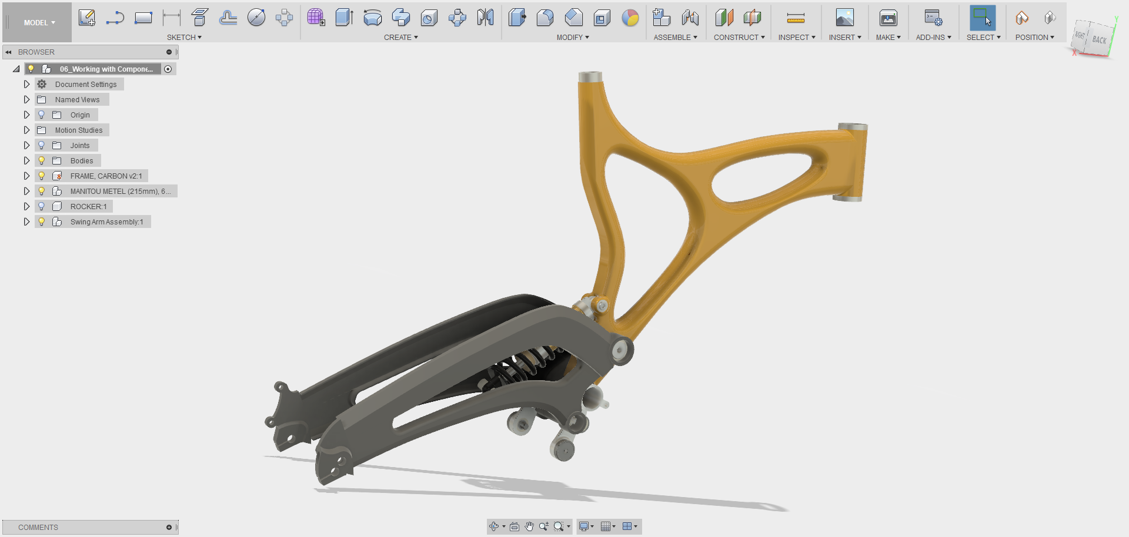This screenshot has height=537, width=1129.
Task: Open the MODEL workspace switcher
Action: 36,22
